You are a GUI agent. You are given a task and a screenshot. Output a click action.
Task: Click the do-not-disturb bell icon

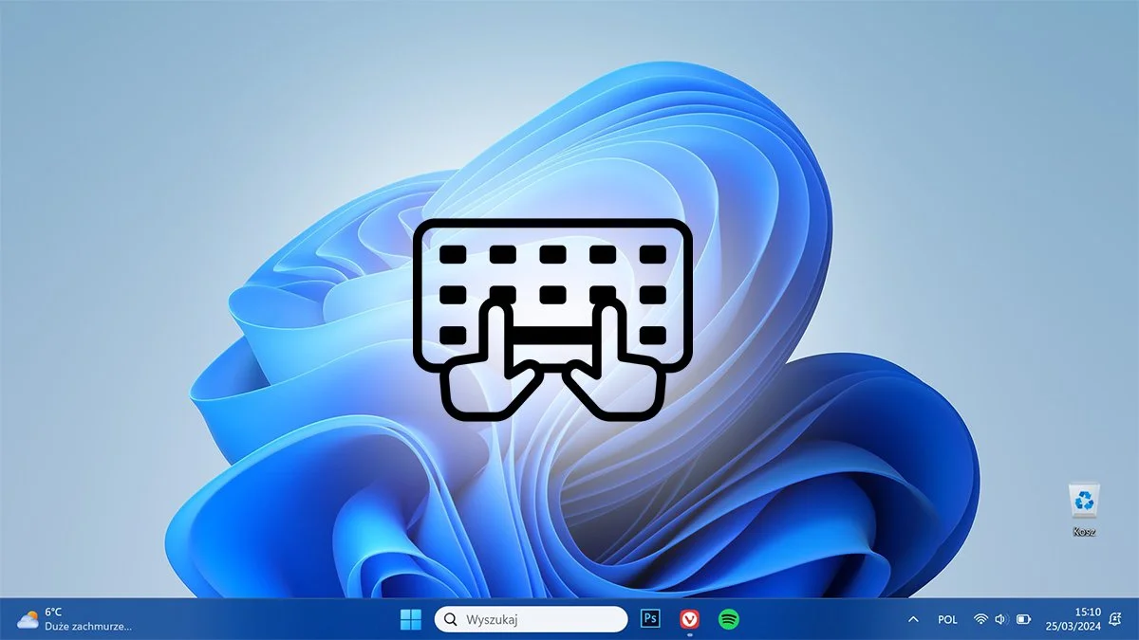pos(1112,618)
